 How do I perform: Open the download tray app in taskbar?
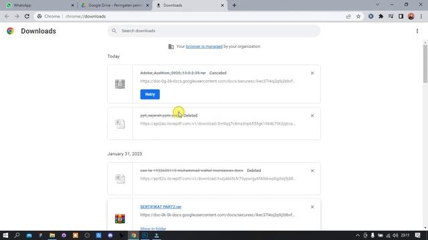tap(156, 235)
